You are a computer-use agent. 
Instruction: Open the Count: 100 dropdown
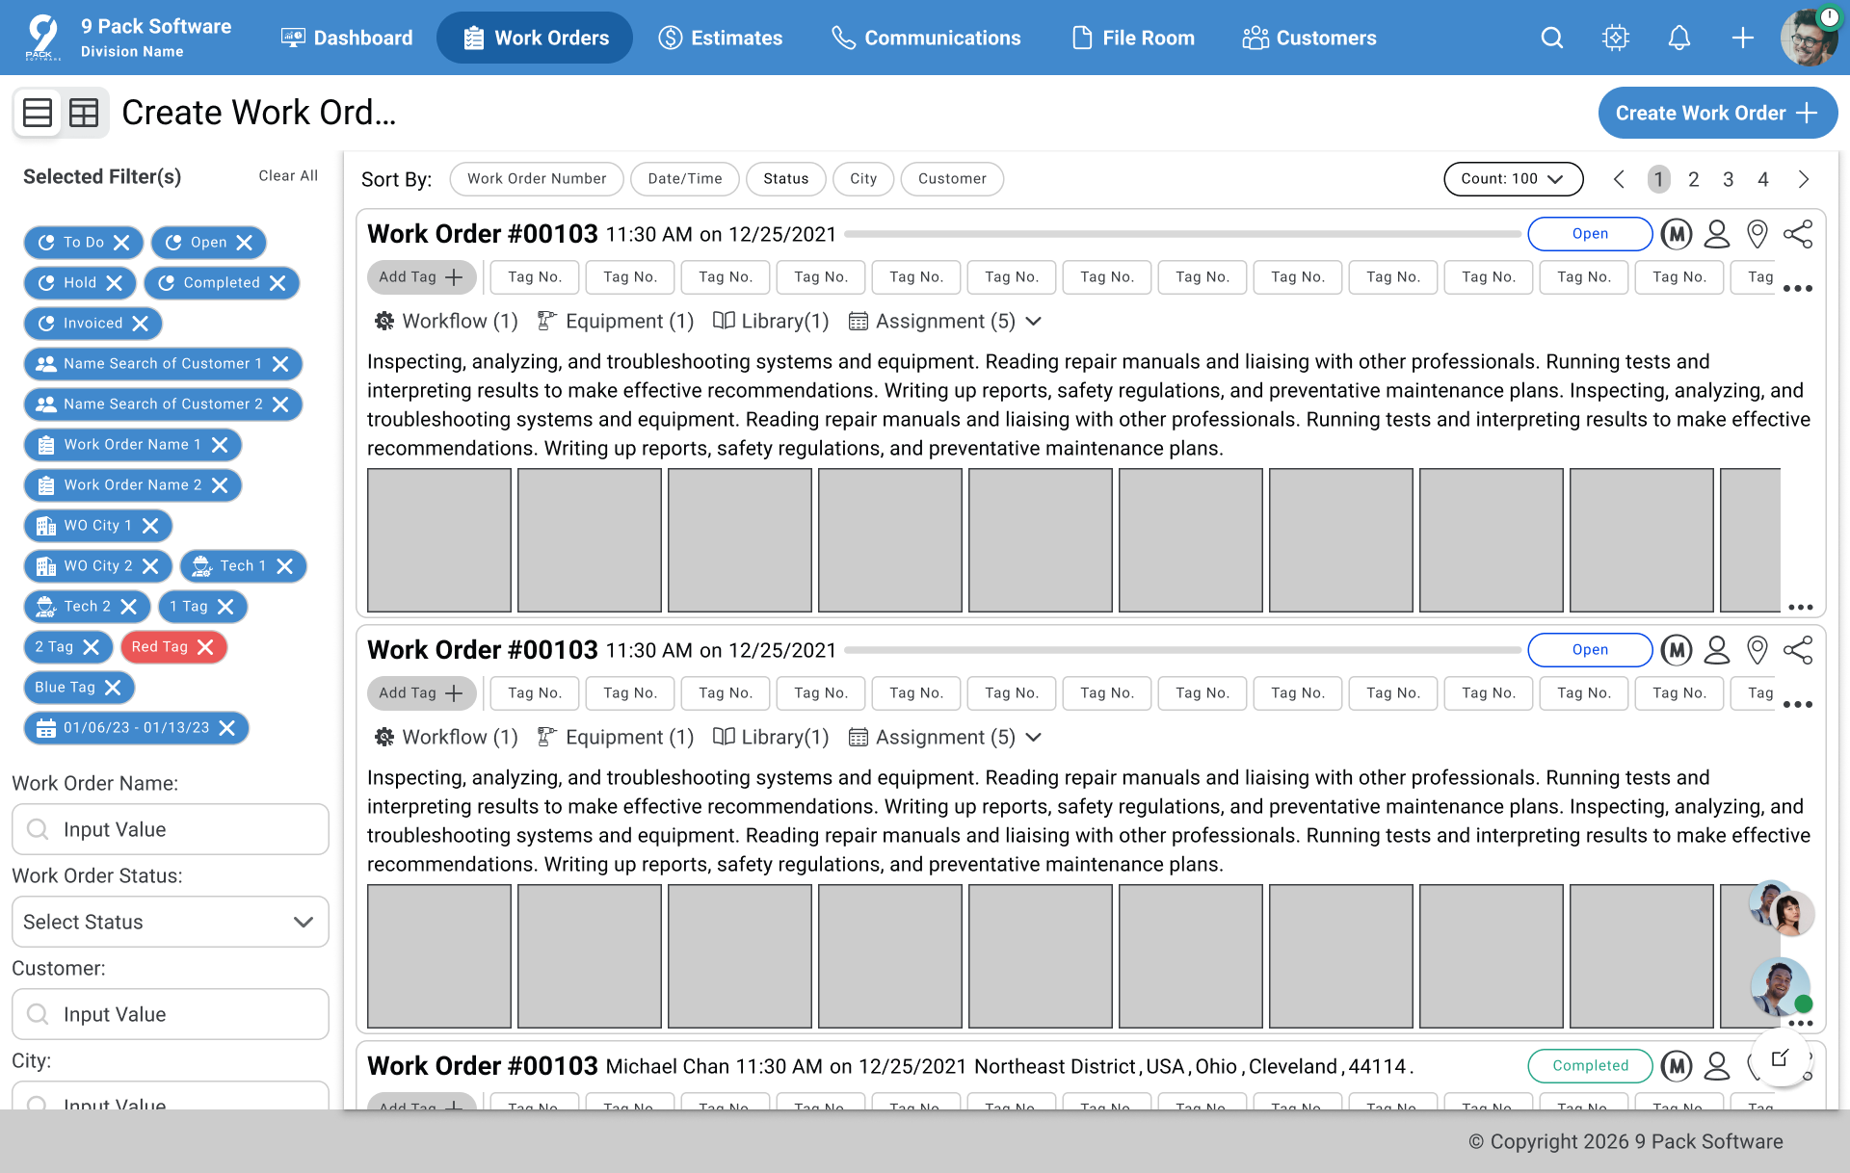[1513, 179]
